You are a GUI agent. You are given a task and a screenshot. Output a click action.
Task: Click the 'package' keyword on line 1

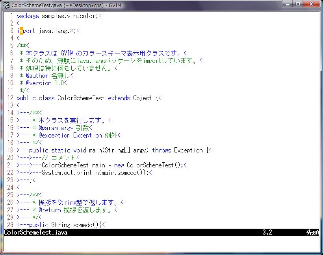pyautogui.click(x=28, y=16)
